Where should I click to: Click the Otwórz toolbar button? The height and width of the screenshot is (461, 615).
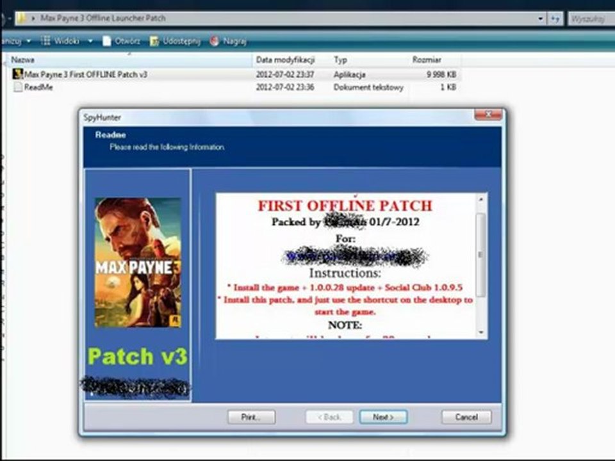click(x=122, y=41)
